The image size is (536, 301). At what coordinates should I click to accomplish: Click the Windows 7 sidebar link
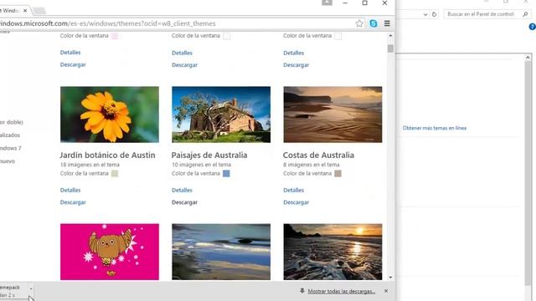[10, 148]
